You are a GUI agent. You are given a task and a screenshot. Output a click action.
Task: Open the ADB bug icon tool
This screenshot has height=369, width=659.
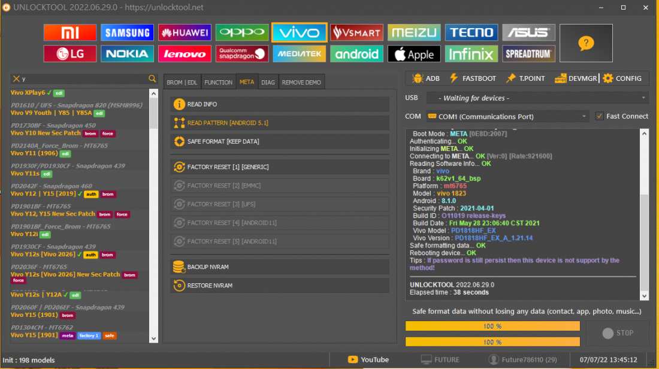(x=426, y=78)
